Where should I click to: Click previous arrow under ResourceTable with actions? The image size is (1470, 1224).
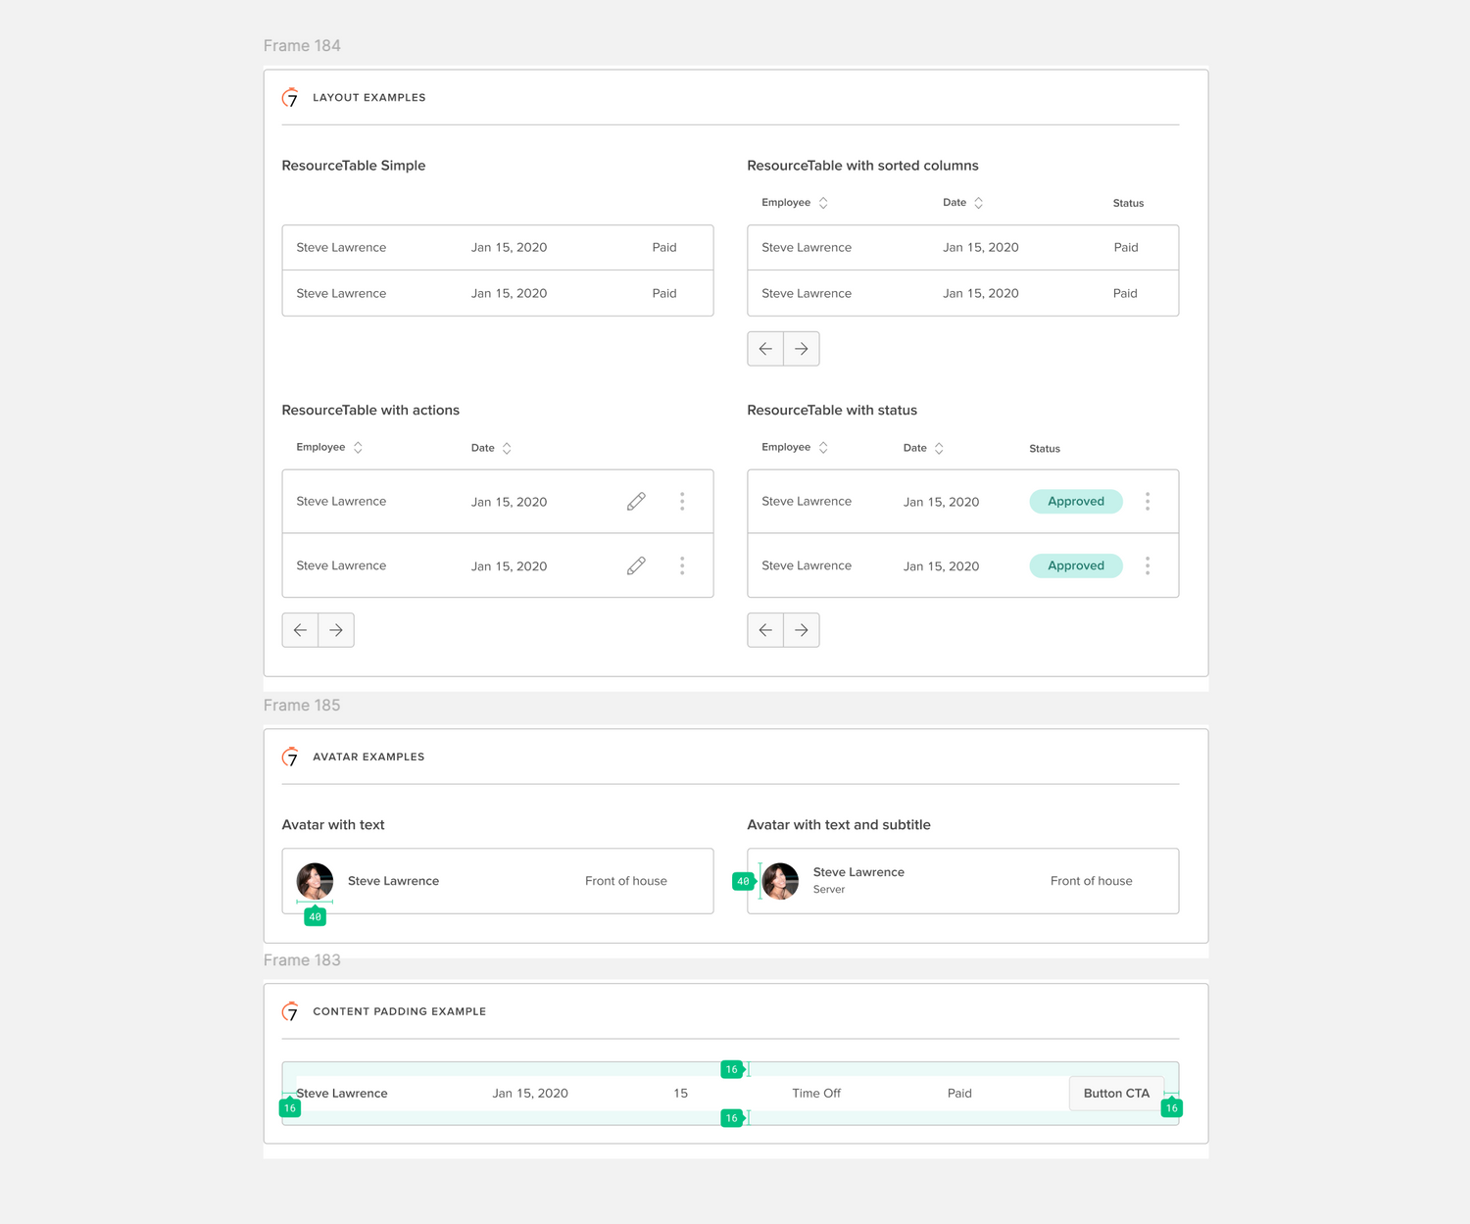(300, 630)
